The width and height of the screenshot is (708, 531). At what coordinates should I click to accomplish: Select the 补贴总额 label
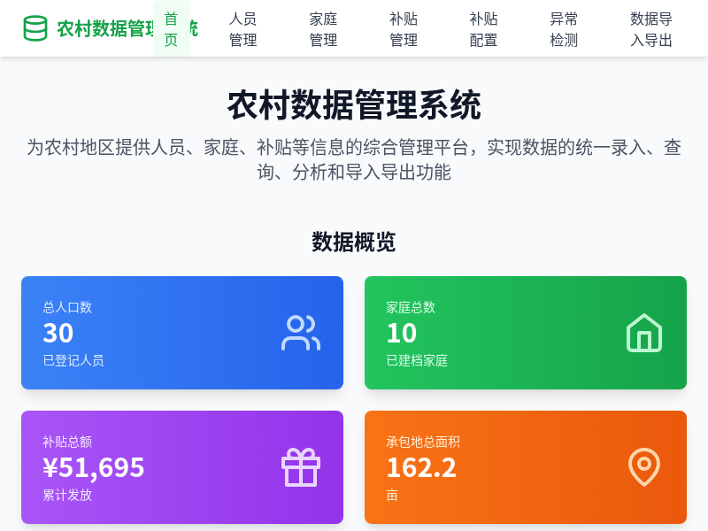[x=67, y=442]
